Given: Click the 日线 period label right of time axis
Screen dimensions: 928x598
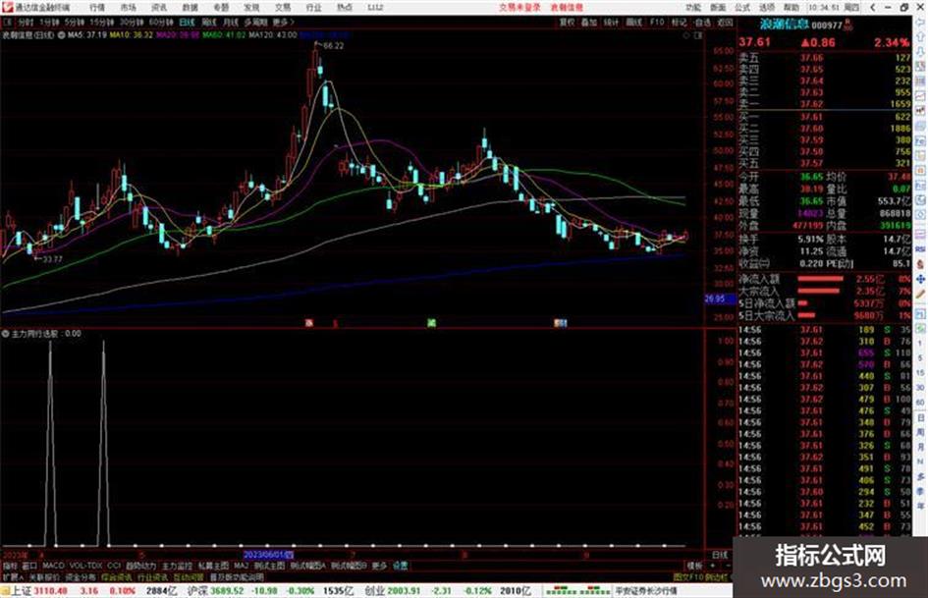Looking at the screenshot, I should coord(719,555).
